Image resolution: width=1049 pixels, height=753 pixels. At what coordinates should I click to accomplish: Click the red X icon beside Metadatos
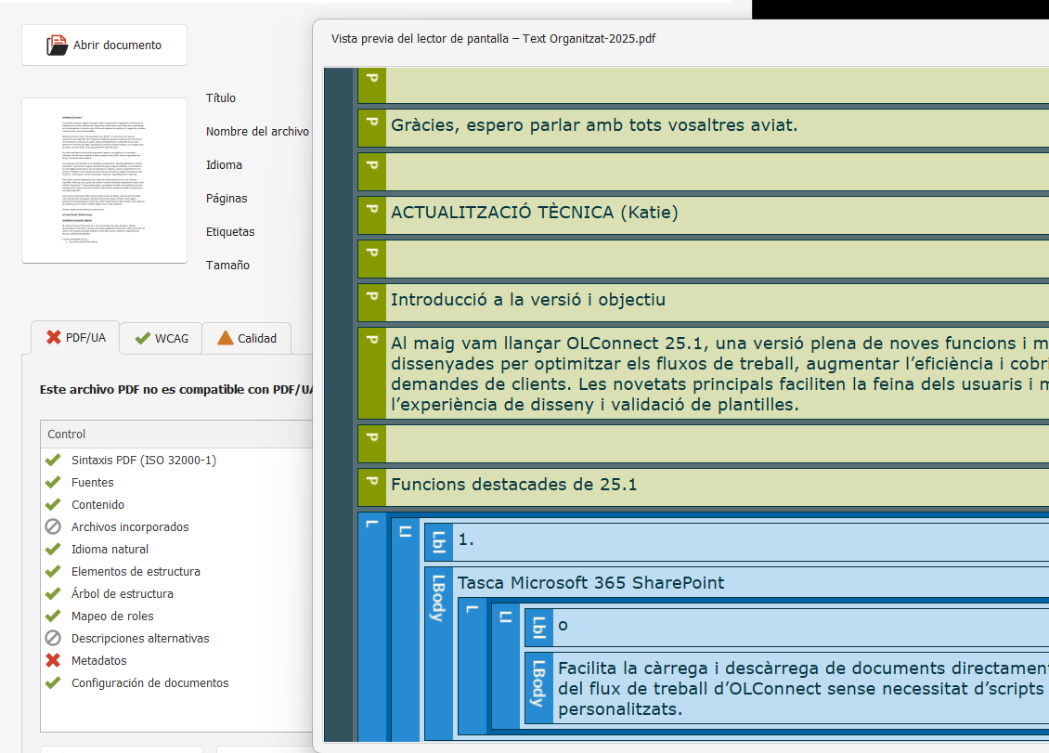(53, 660)
